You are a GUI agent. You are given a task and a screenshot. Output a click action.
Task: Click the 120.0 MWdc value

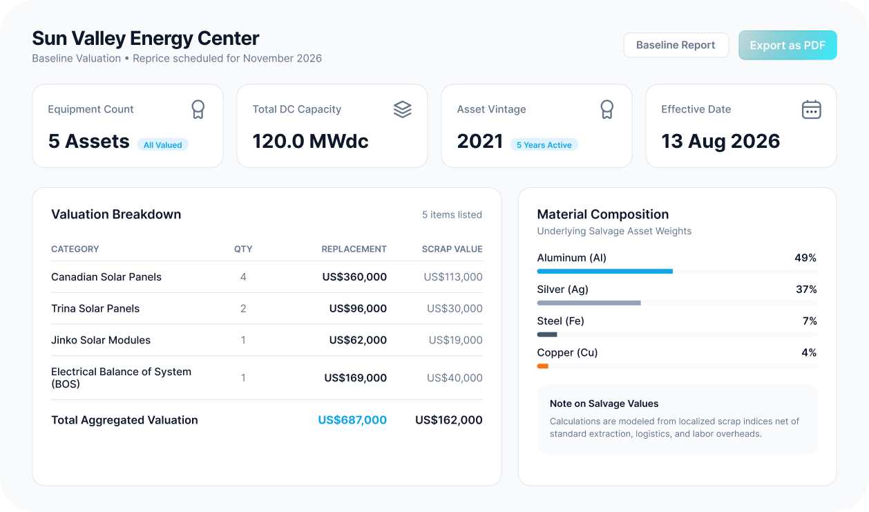[311, 141]
